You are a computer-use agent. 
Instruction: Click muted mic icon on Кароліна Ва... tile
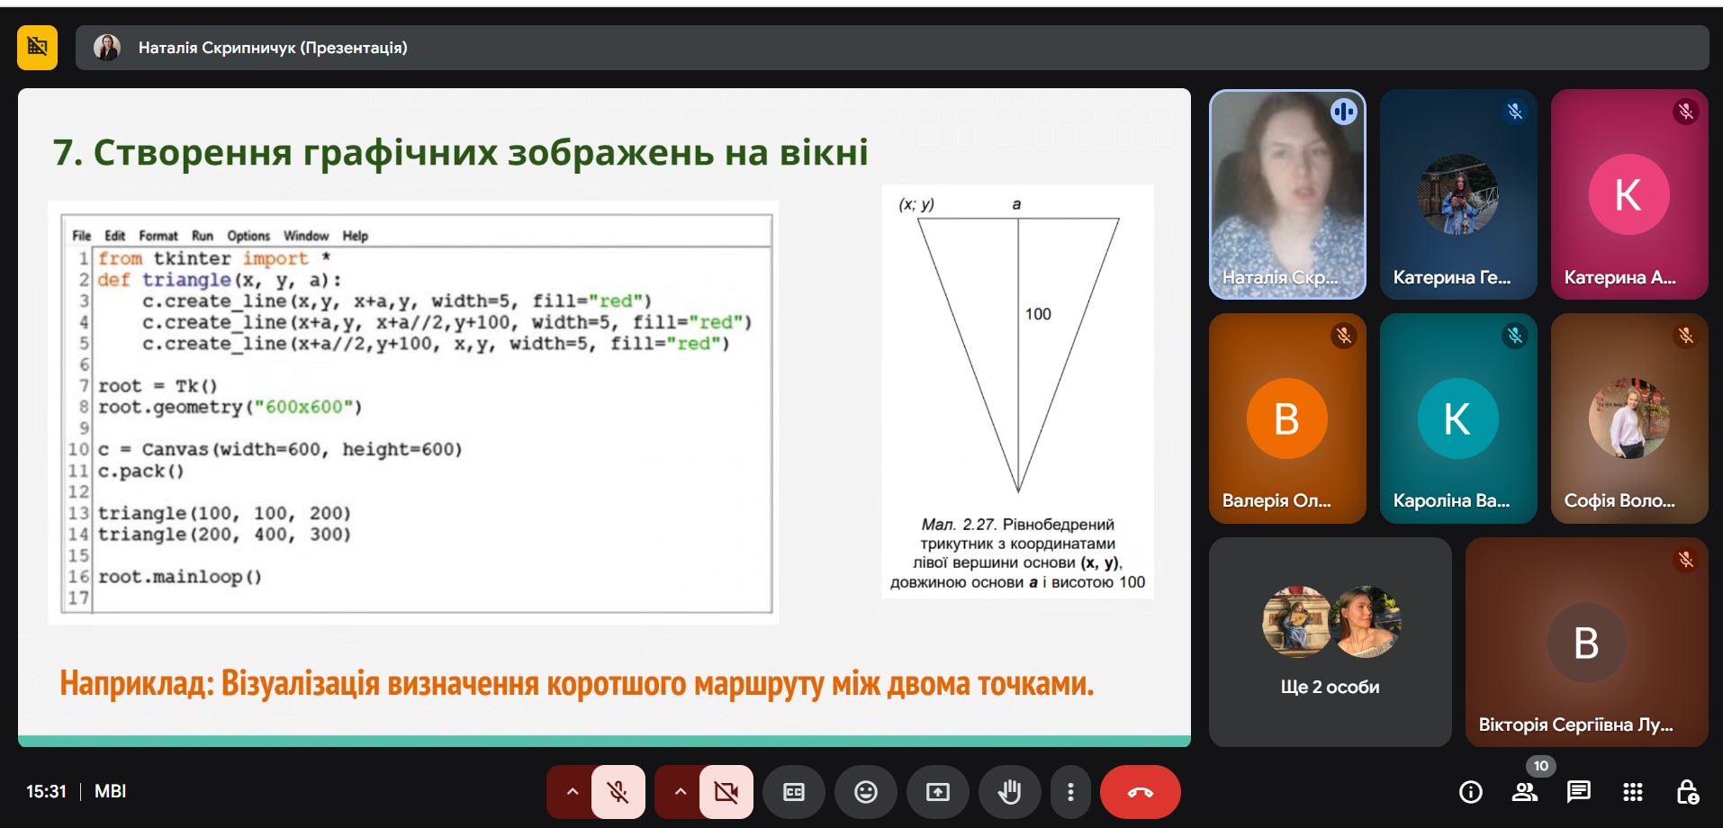(1515, 336)
